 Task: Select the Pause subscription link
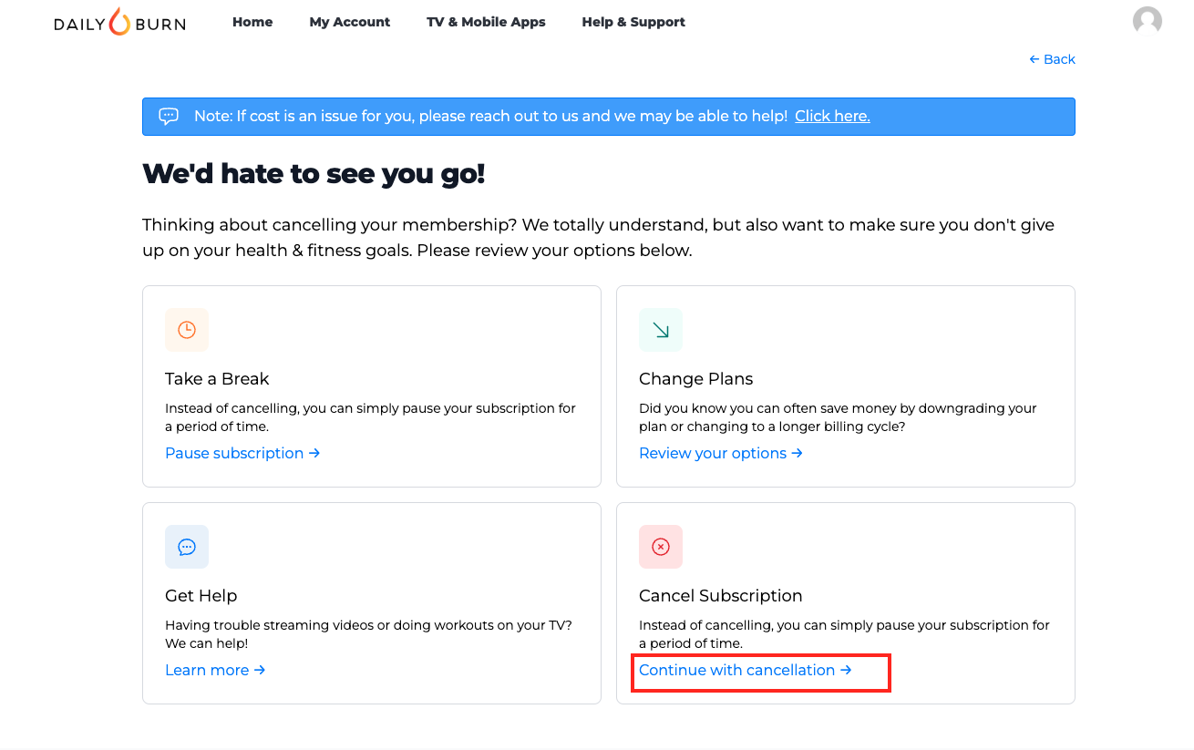[x=242, y=453]
